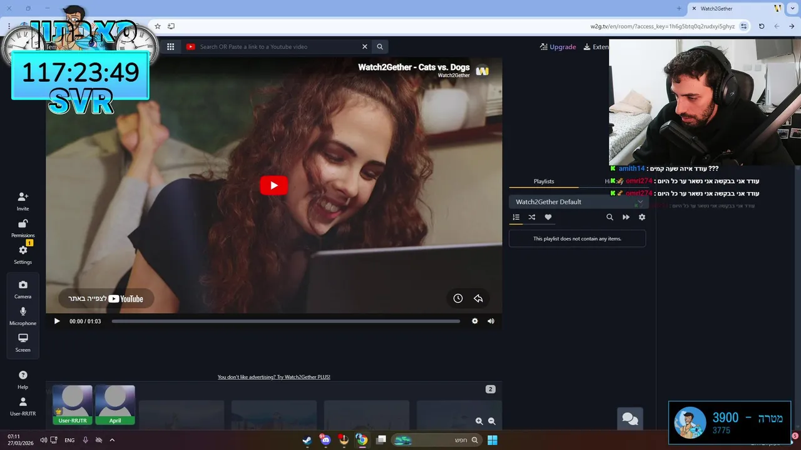Click the taskbar search box
The width and height of the screenshot is (801, 450).
click(x=436, y=440)
